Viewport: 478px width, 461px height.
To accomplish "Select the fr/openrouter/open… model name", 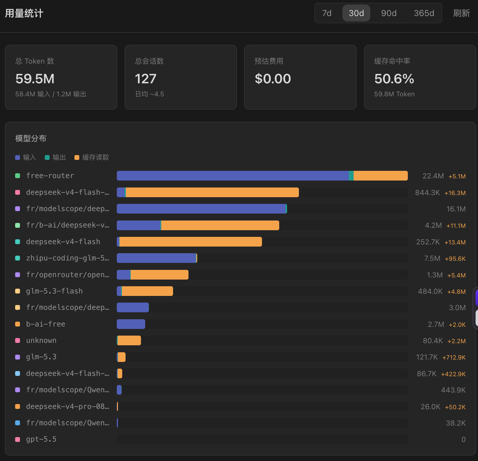I will [68, 275].
